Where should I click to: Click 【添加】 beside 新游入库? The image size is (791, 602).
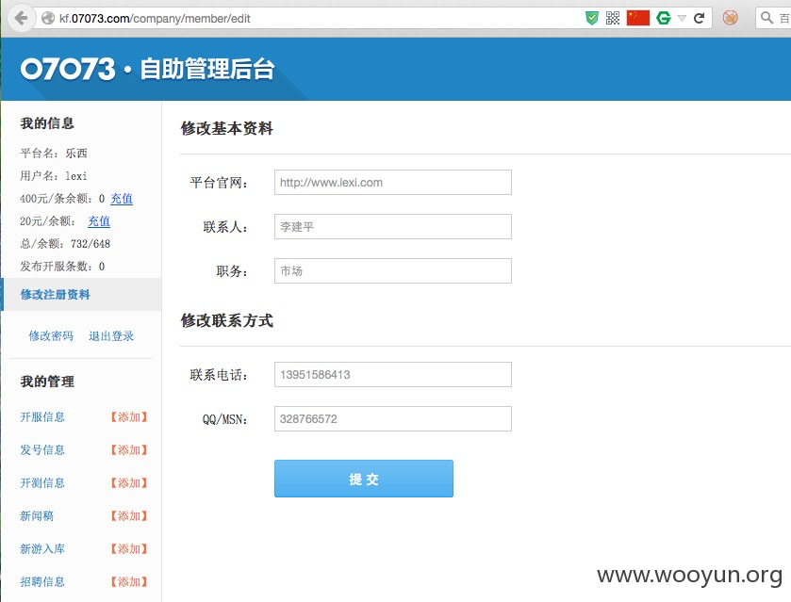point(129,548)
